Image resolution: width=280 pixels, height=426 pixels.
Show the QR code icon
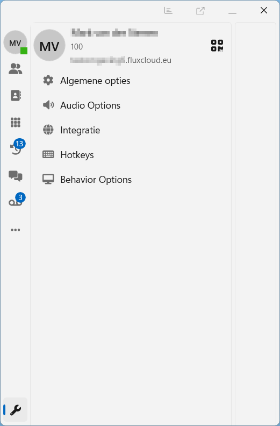coord(217,45)
